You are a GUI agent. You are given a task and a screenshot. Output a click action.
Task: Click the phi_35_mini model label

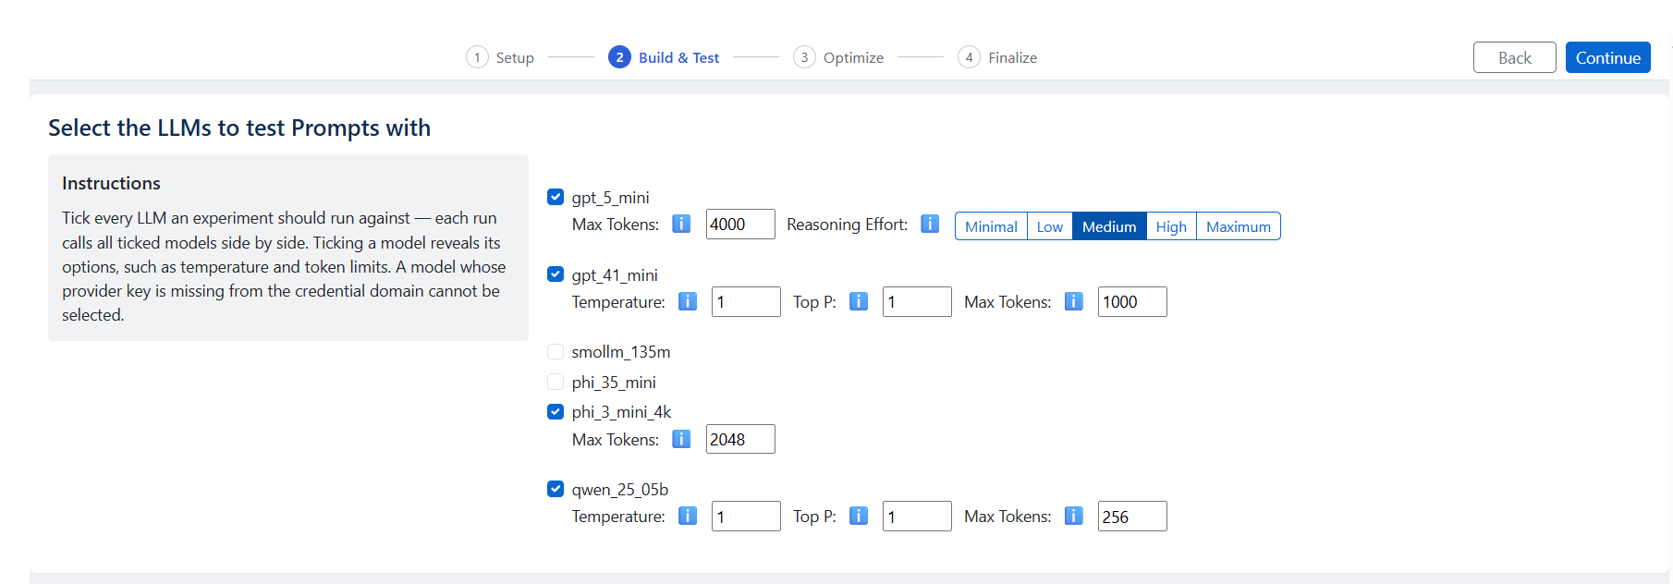click(x=614, y=383)
